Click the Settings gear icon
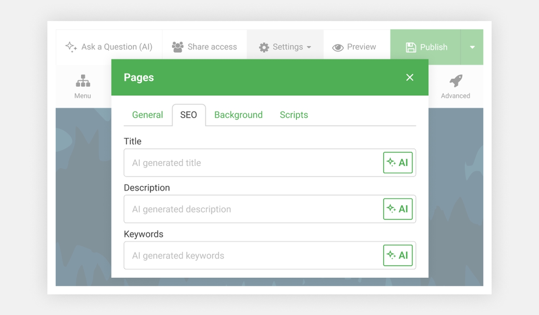This screenshot has height=315, width=539. click(264, 47)
